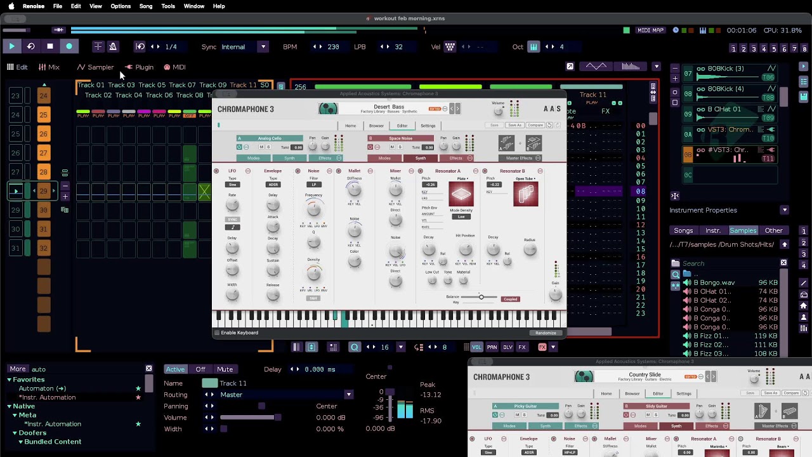This screenshot has height=457, width=812.
Task: Collapse the Favorites tree section
Action: coord(10,380)
